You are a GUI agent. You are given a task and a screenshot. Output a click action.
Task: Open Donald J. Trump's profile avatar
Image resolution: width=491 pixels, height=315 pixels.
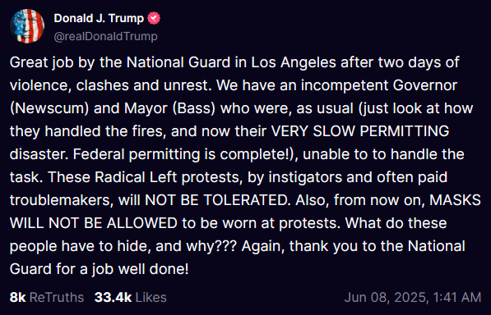[x=27, y=26]
